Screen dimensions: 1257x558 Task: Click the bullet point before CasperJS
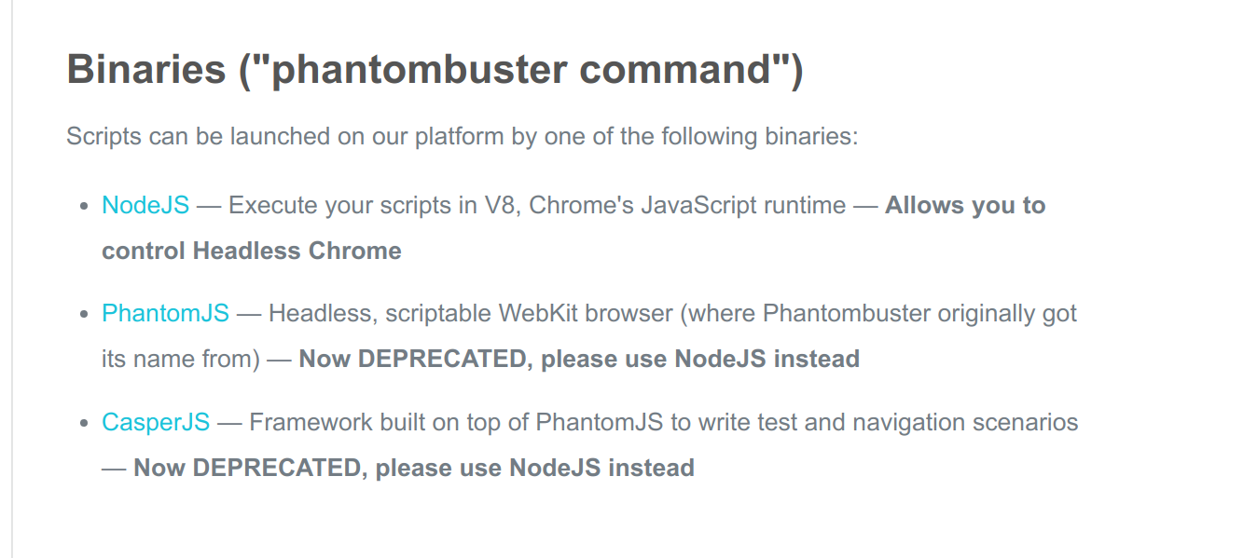coord(85,423)
